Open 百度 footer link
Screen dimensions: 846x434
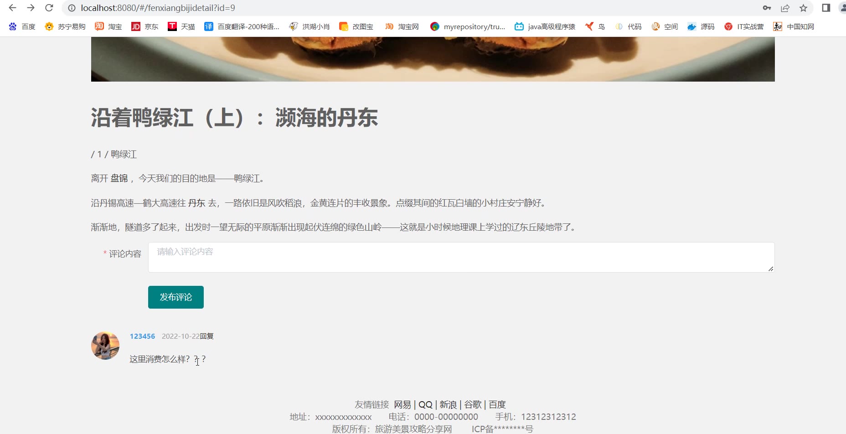(x=497, y=404)
